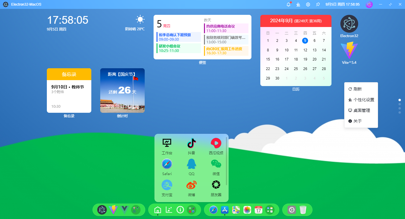Toggle the pin icon in the title bar
Image resolution: width=405 pixels, height=219 pixels.
pos(318,4)
